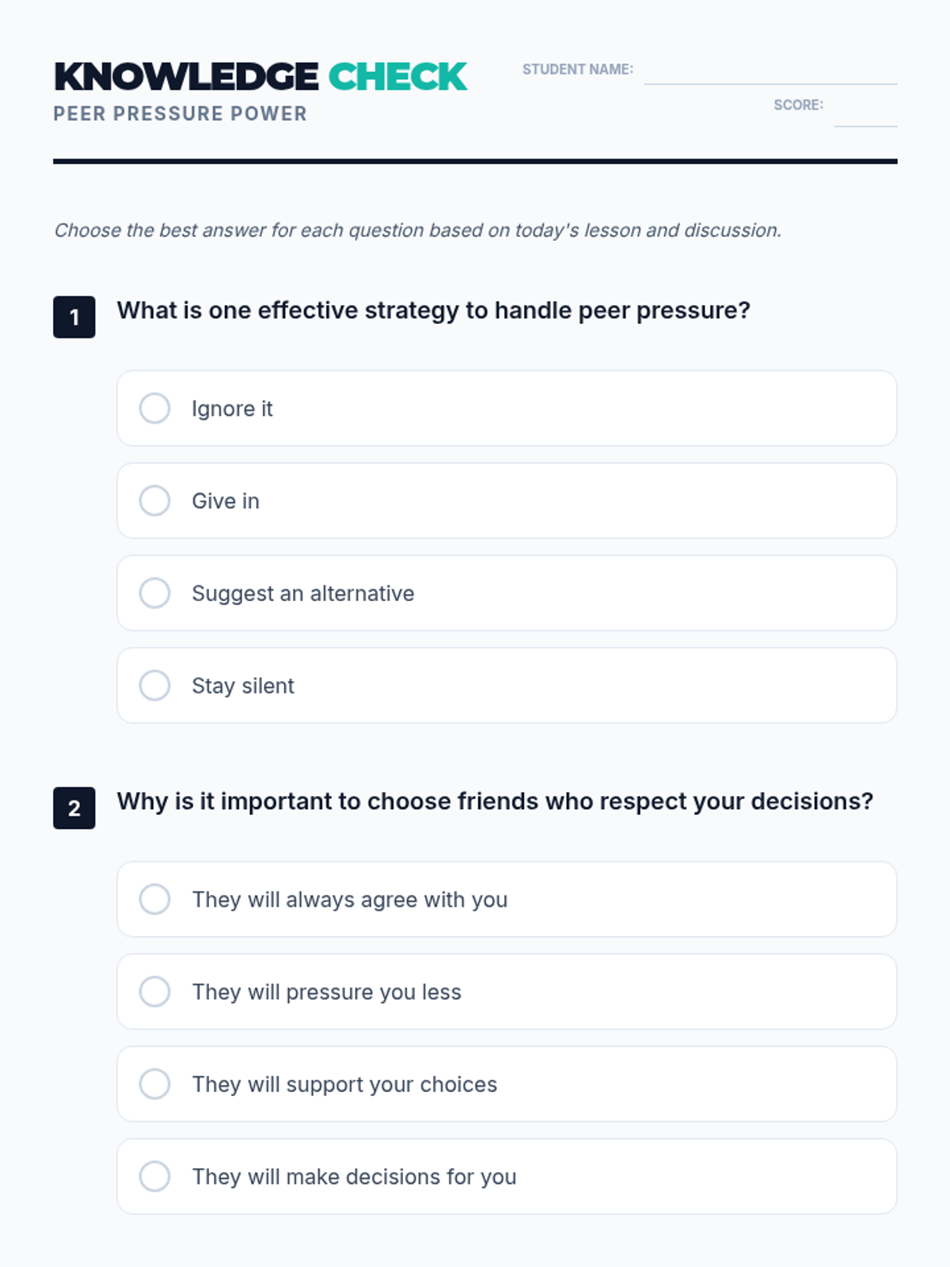Click the teal 'CHECK' title word
The image size is (950, 1267).
pyautogui.click(x=397, y=77)
